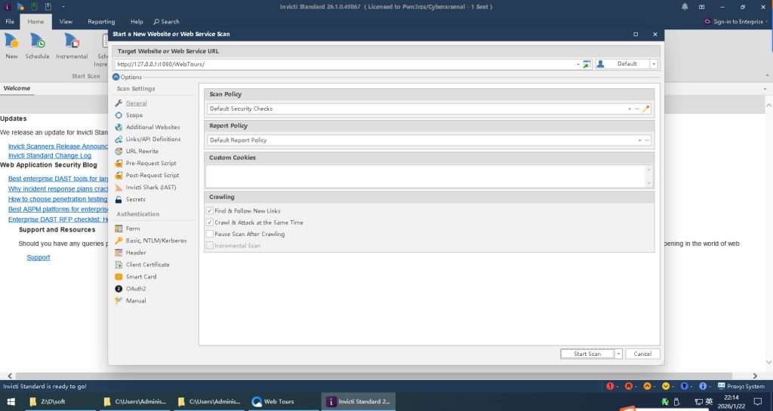Open the Default profile dropdown
This screenshot has width=773, height=411.
click(x=654, y=64)
